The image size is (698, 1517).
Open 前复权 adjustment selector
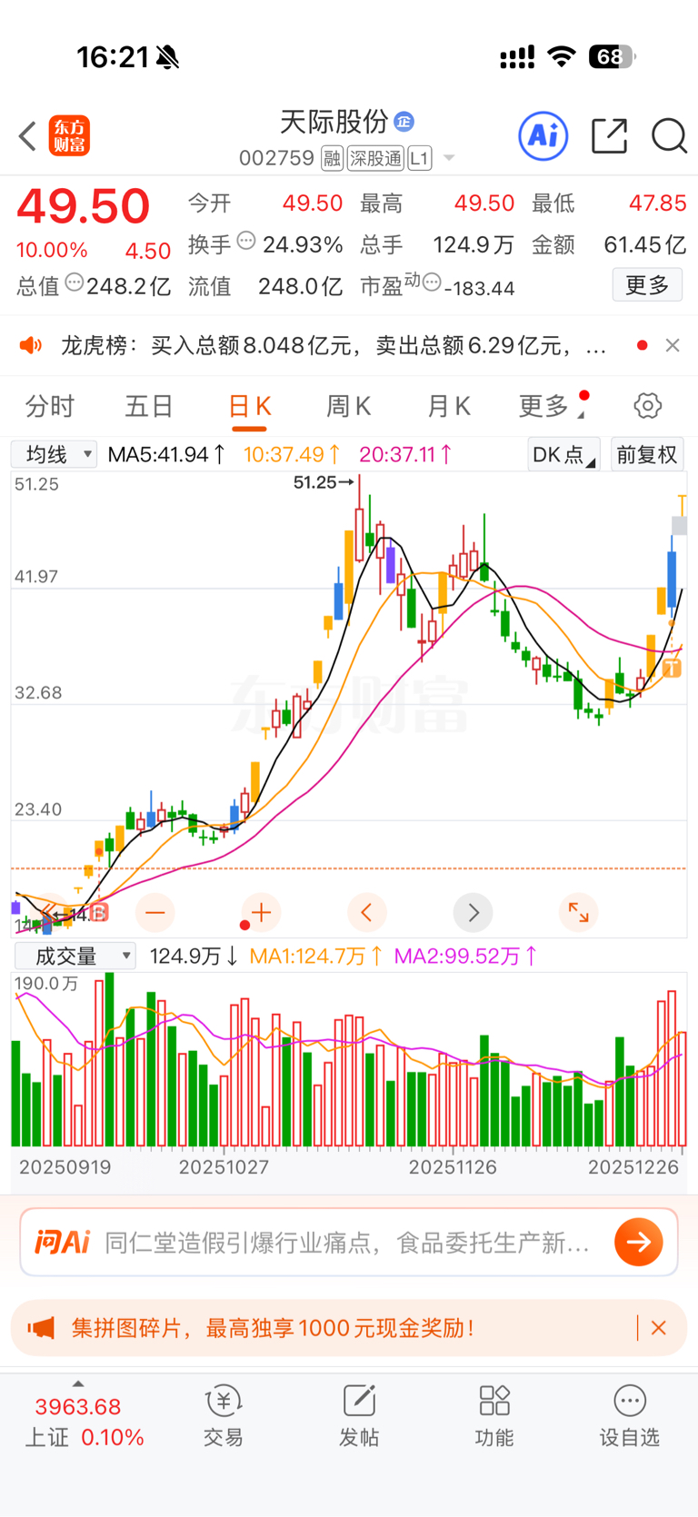647,454
